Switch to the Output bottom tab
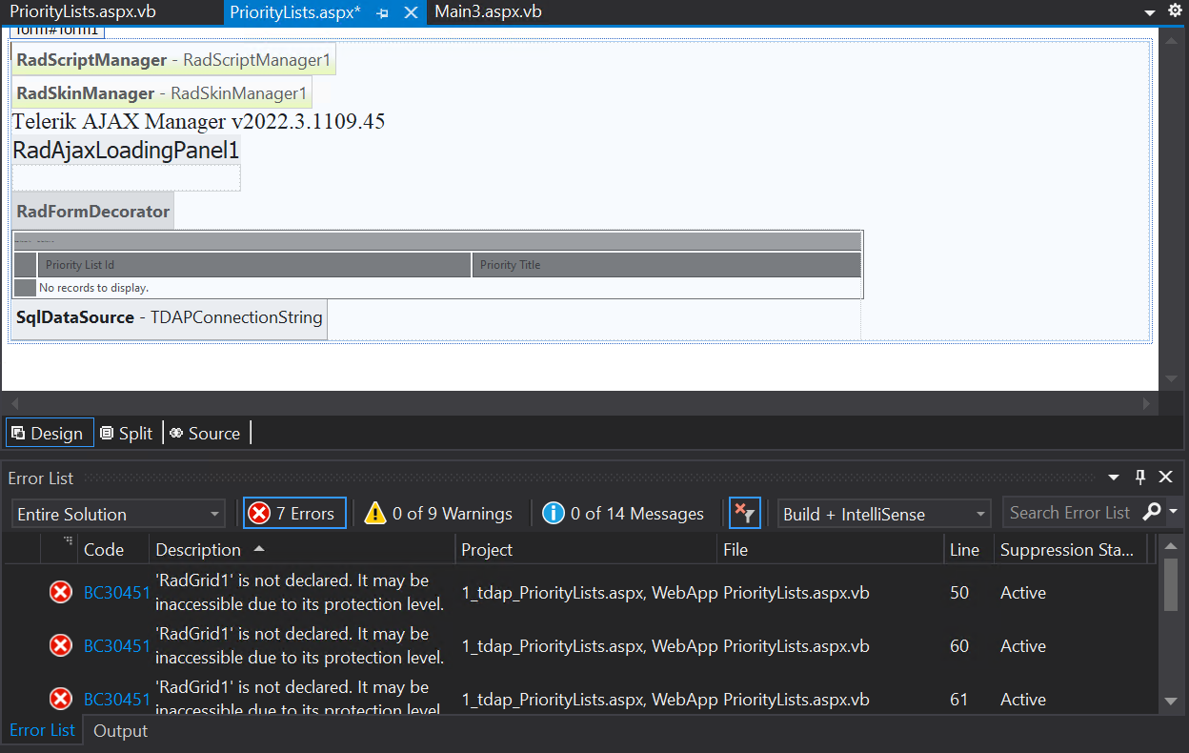The height and width of the screenshot is (753, 1189). 120,731
